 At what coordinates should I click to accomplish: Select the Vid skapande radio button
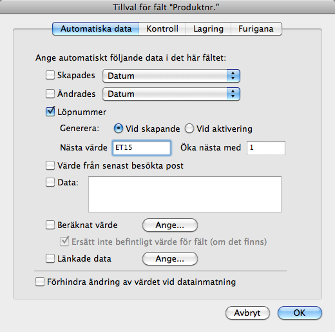pyautogui.click(x=119, y=129)
